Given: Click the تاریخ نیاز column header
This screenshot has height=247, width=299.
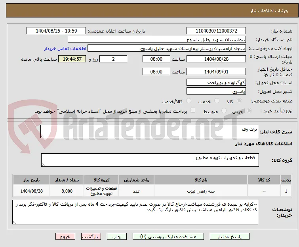Looking at the screenshot, I should point(31,180).
